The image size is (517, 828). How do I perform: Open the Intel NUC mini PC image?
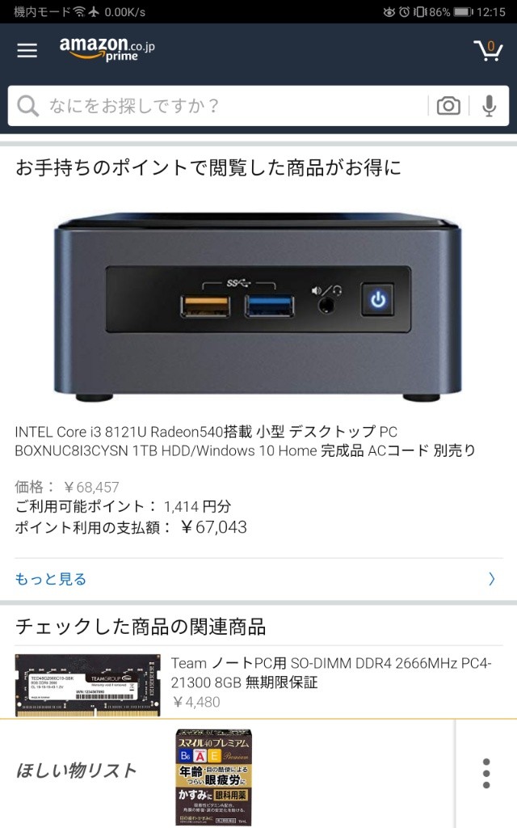[x=258, y=306]
